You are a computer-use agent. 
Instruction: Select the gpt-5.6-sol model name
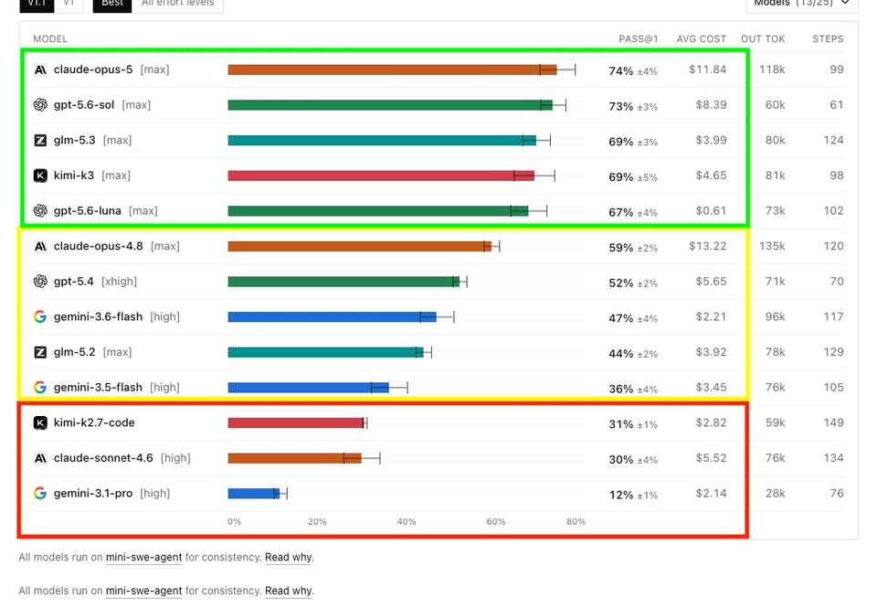click(x=84, y=104)
